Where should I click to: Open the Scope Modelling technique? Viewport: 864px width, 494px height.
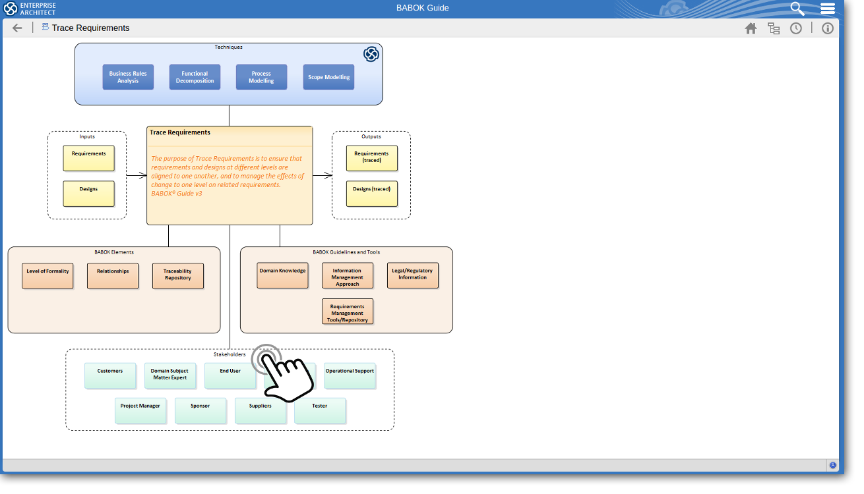(x=328, y=77)
